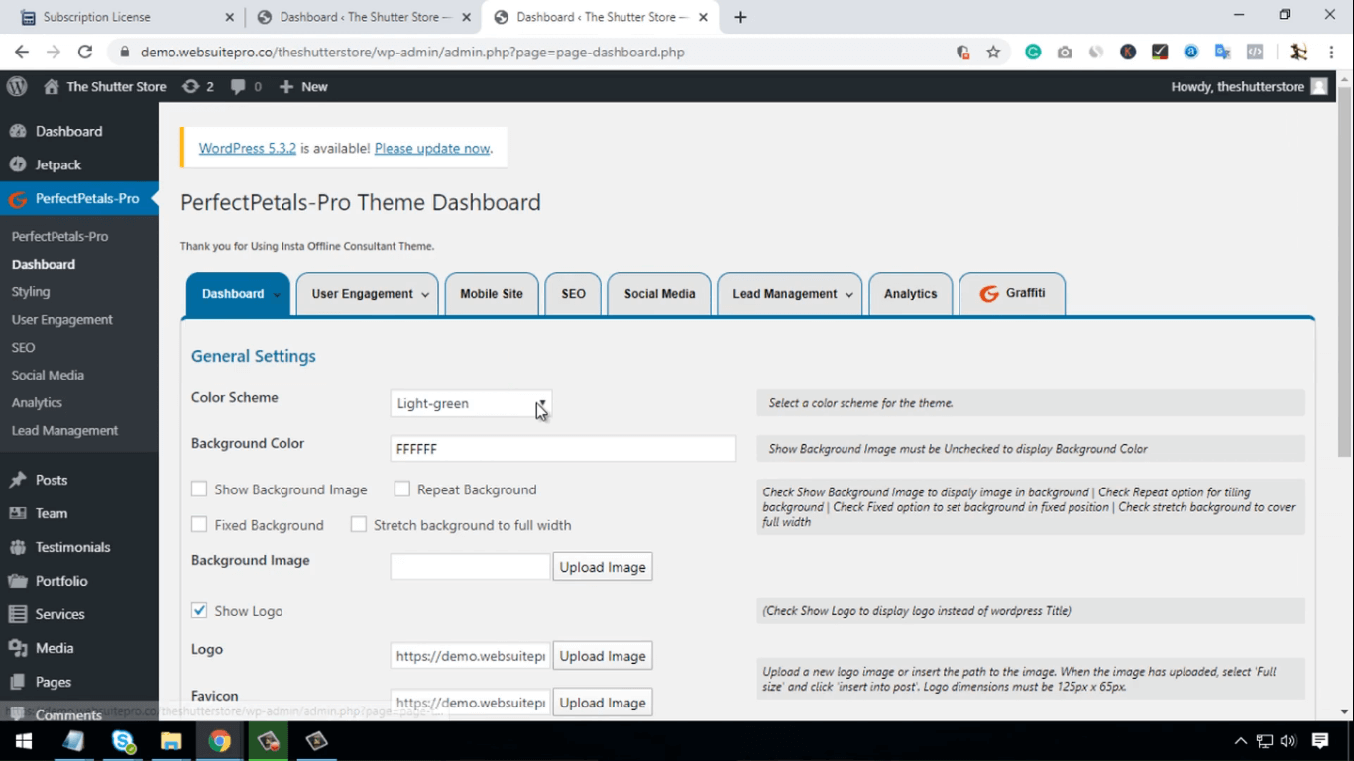Image resolution: width=1354 pixels, height=761 pixels.
Task: Open Styling submenu item in sidebar
Action: click(31, 291)
